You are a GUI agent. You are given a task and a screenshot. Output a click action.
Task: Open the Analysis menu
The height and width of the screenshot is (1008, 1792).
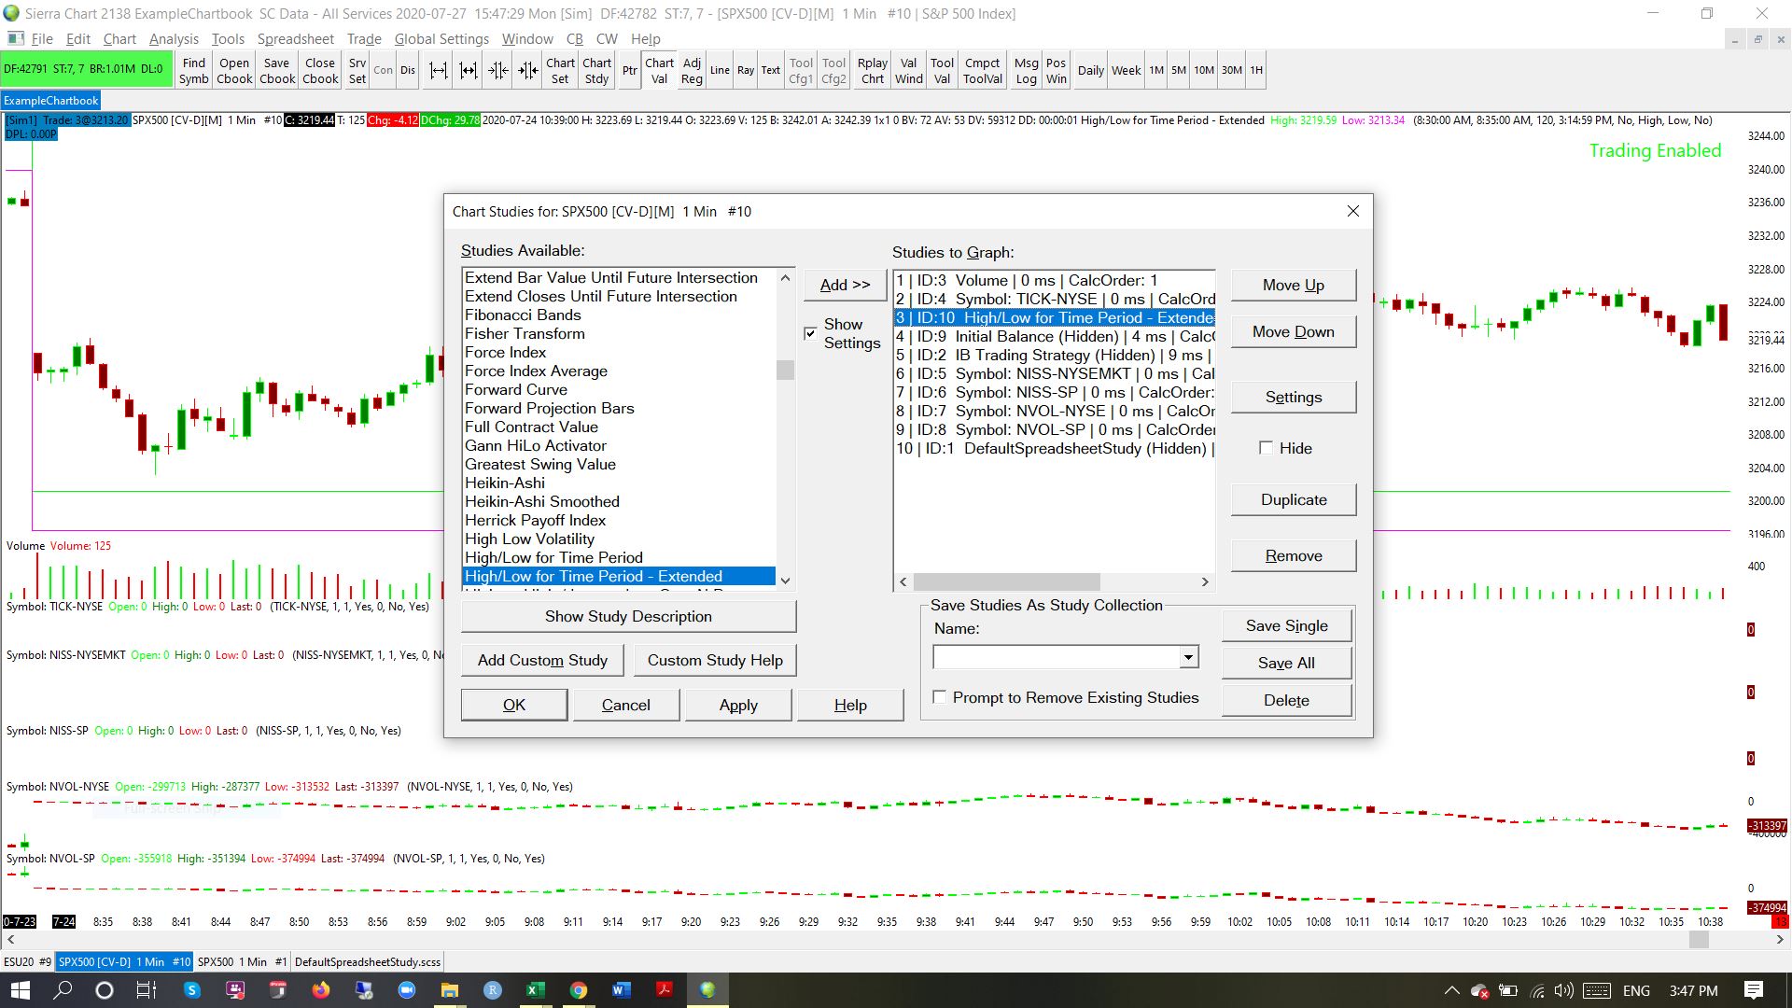pos(174,39)
